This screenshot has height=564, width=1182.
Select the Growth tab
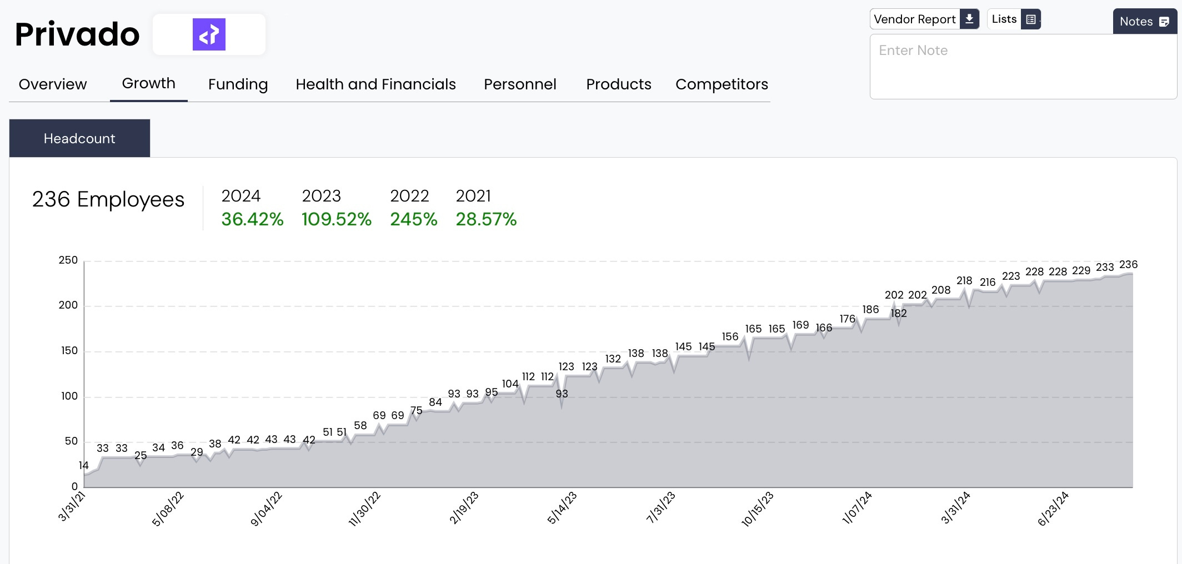tap(148, 83)
